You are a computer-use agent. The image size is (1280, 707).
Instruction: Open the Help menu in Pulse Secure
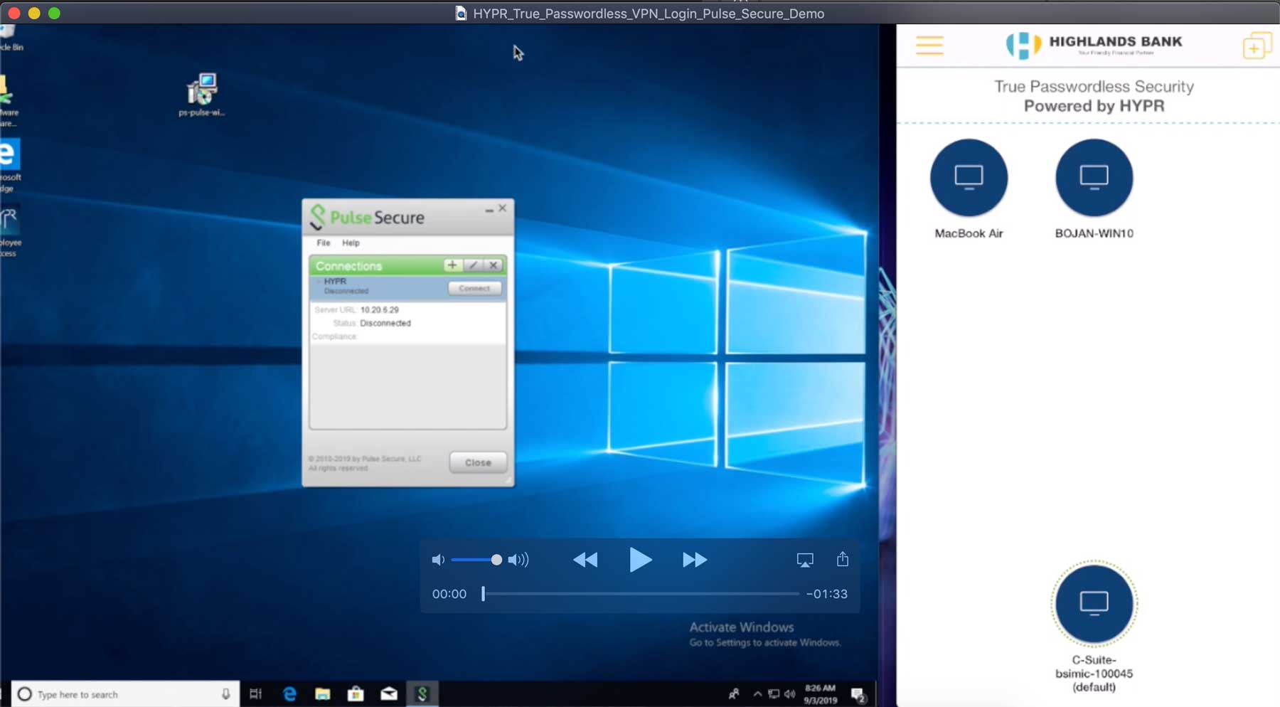click(x=350, y=243)
